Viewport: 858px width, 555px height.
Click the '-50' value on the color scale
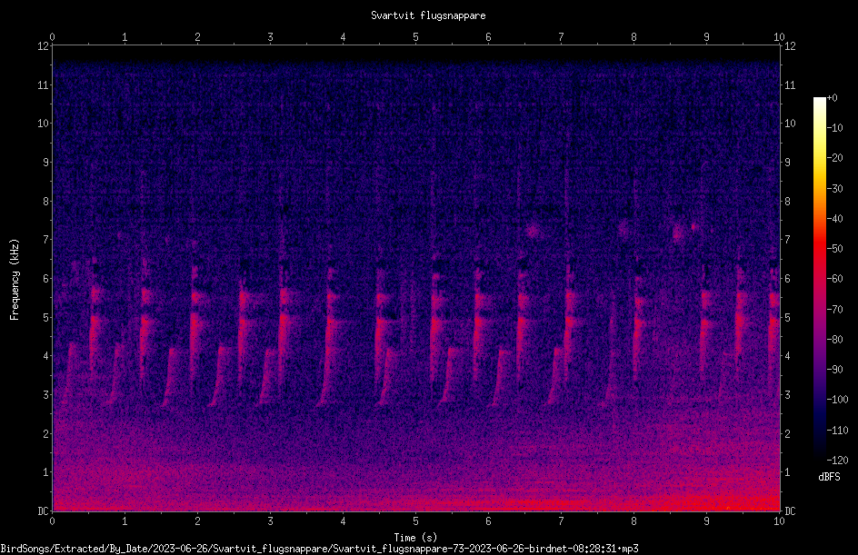pos(834,249)
